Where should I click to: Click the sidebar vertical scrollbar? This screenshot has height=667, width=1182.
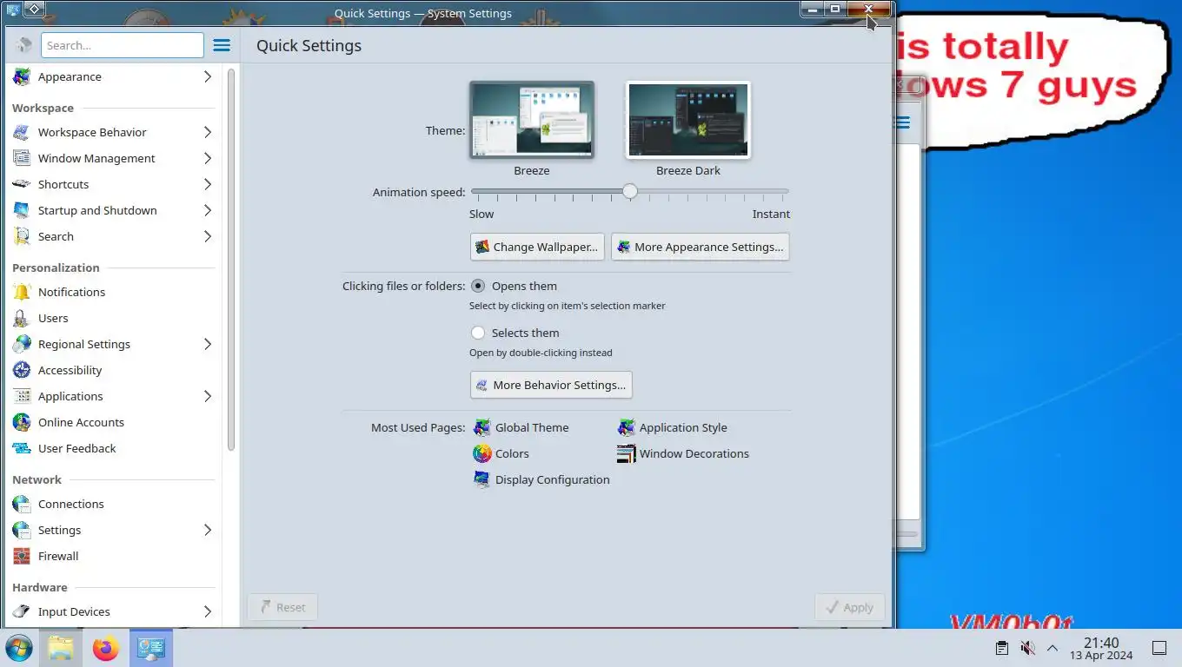[x=231, y=261]
